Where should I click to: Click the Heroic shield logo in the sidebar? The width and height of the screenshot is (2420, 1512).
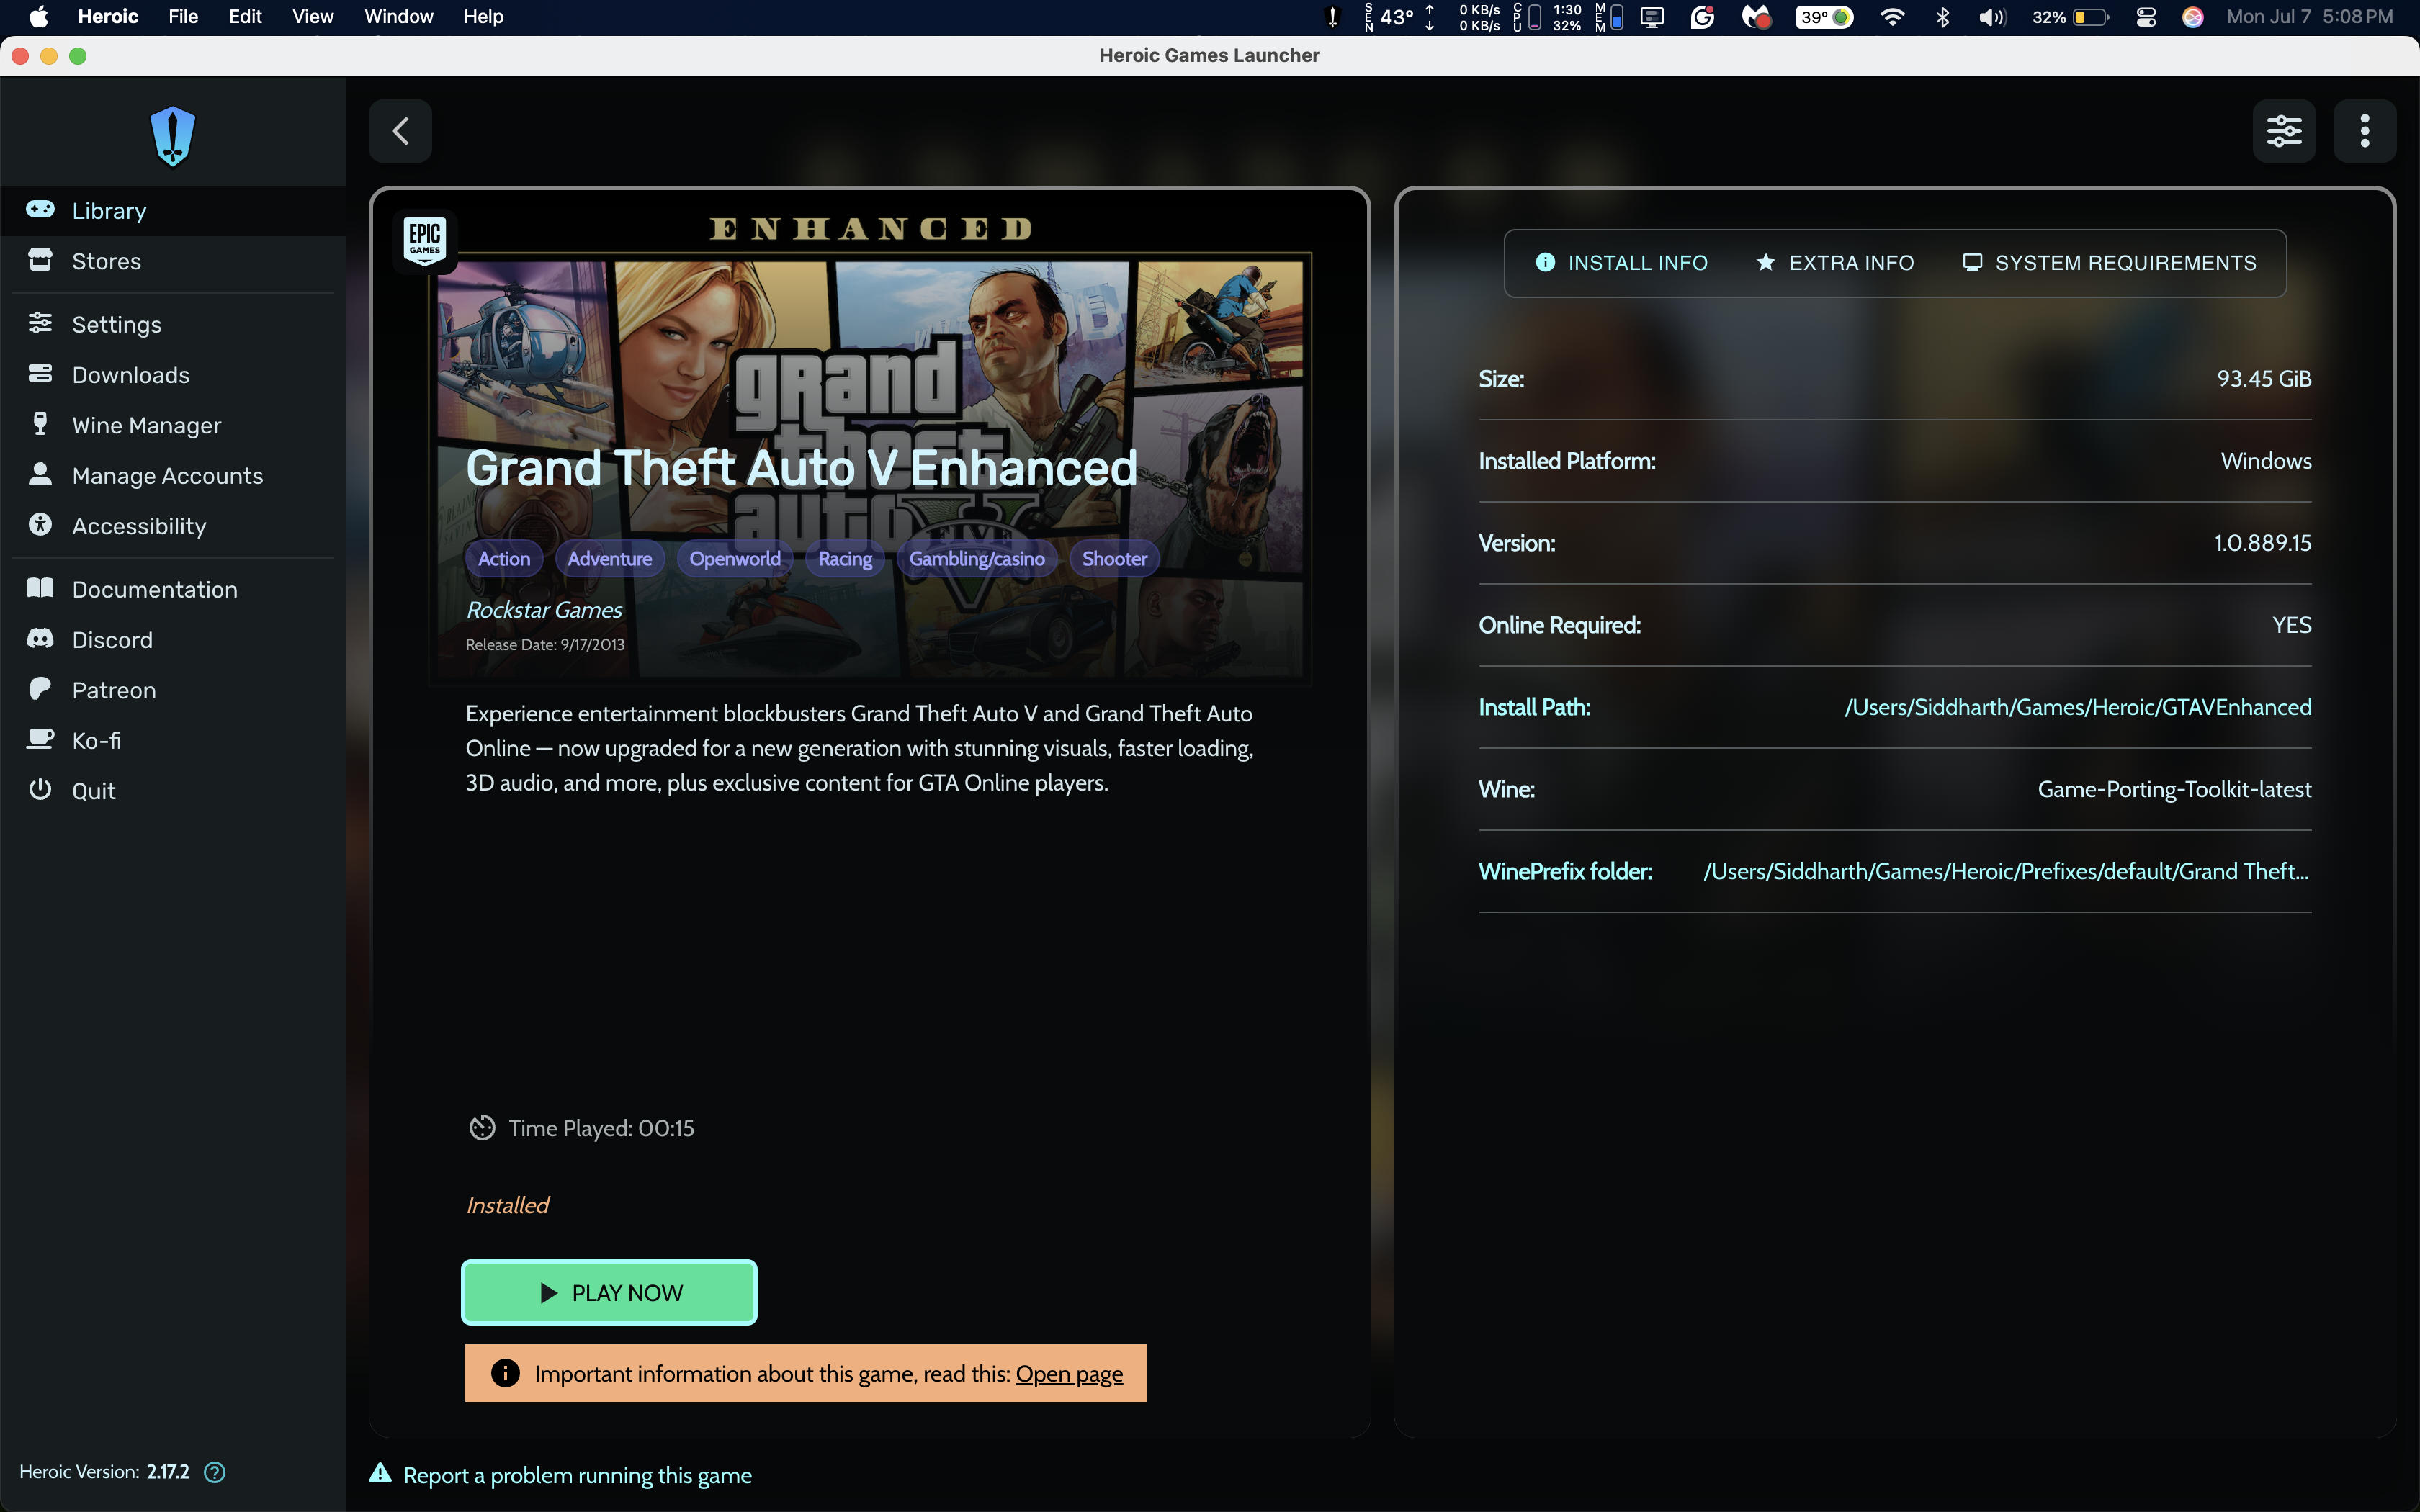172,136
